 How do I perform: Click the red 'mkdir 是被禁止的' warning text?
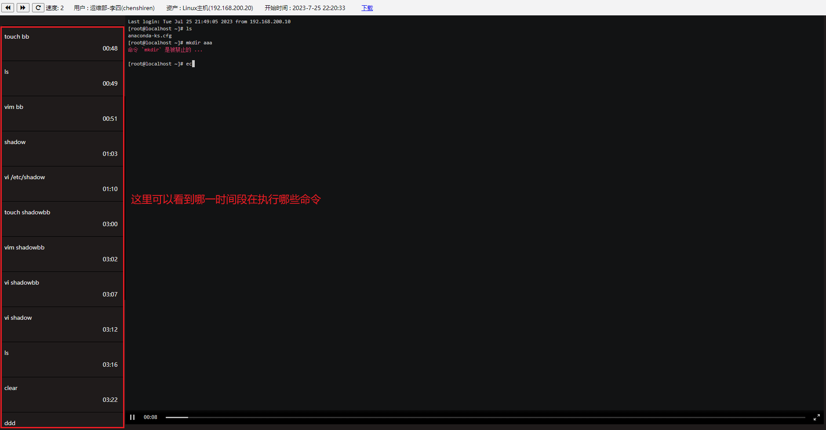[165, 50]
